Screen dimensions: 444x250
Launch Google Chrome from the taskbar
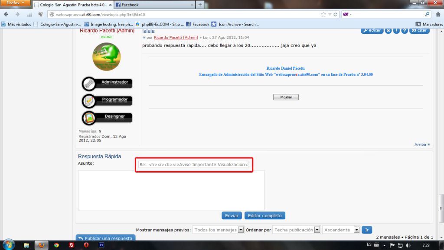(x=56, y=245)
